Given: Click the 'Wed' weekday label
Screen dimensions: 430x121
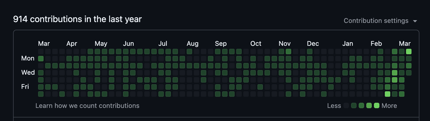Looking at the screenshot, I should tap(28, 72).
